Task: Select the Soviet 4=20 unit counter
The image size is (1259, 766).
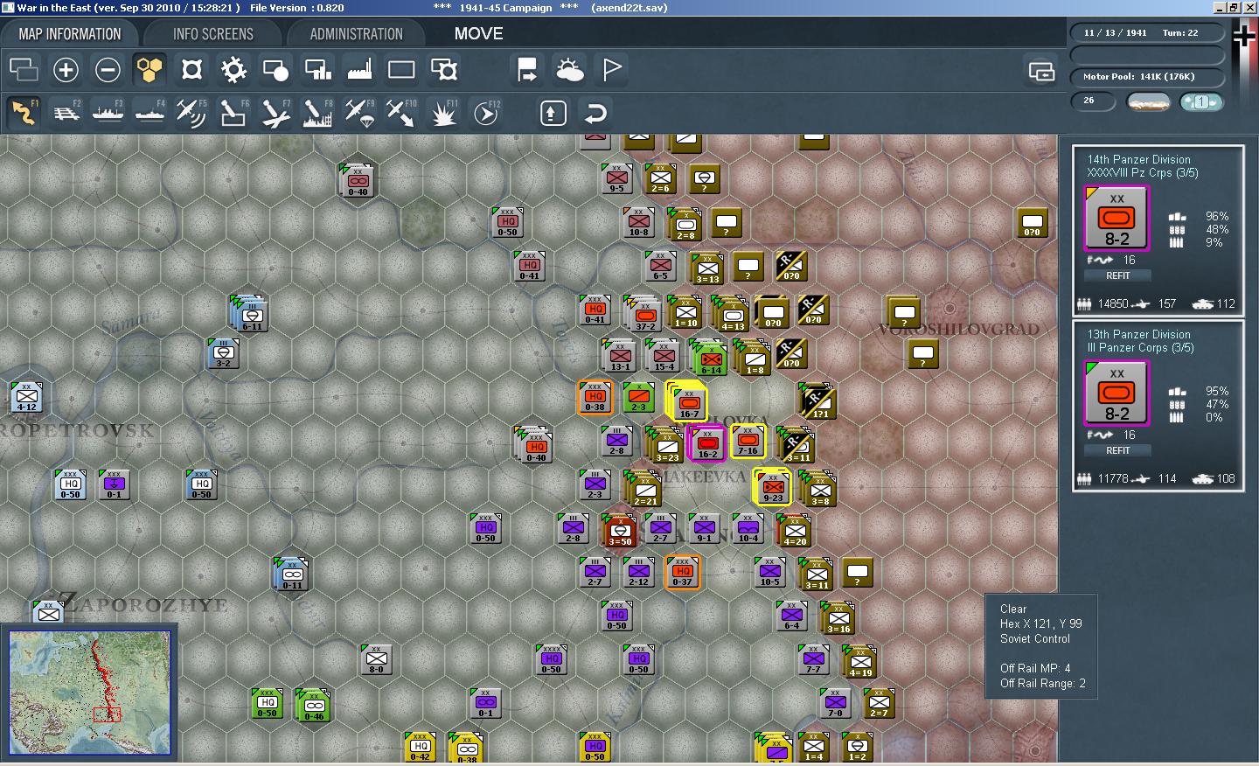Action: click(795, 530)
